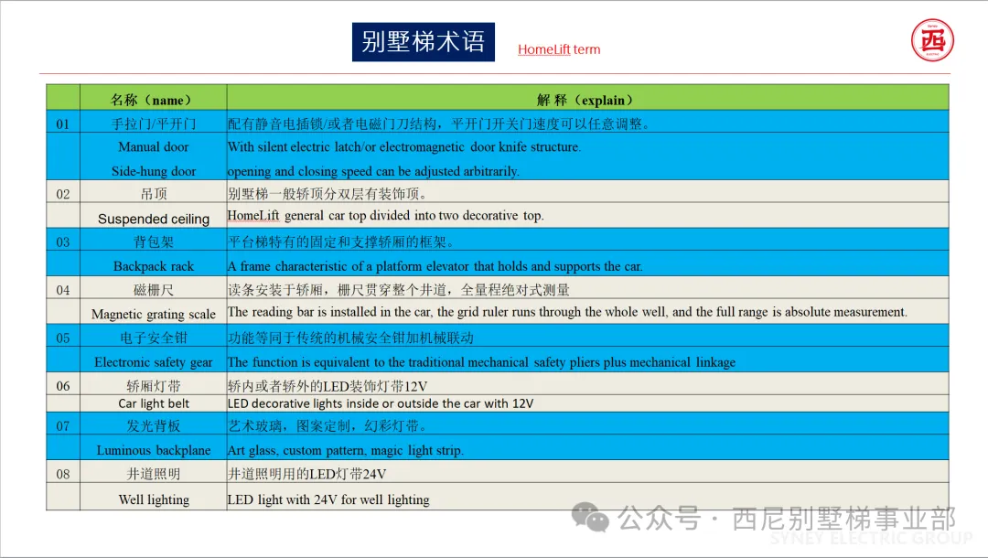Click the 井道照明用的LED灯带24V text
This screenshot has height=558, width=988.
tap(306, 474)
